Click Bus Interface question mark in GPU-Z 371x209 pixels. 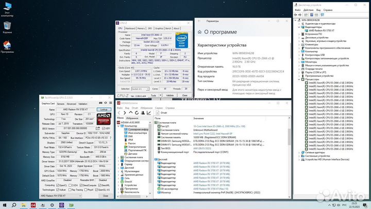(110, 138)
